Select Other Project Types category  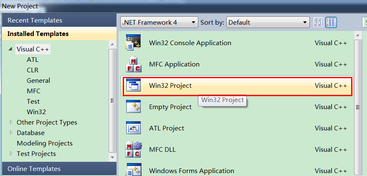(x=47, y=122)
